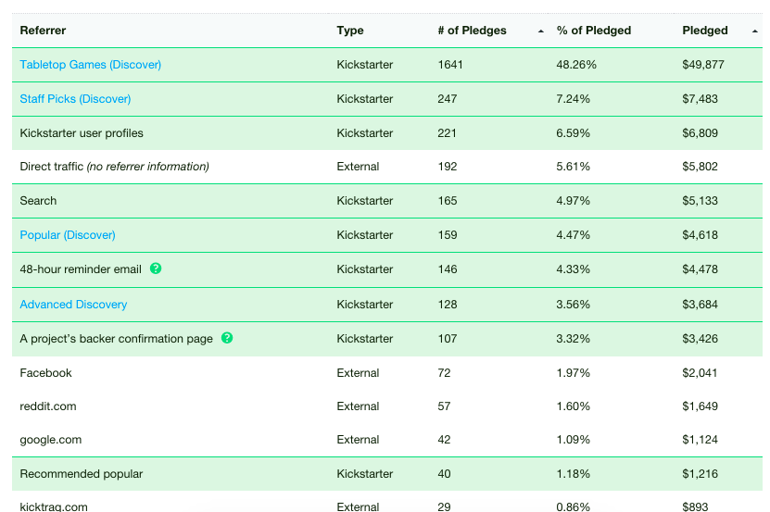Select the Facebook referrer row
The width and height of the screenshot is (770, 512).
pyautogui.click(x=387, y=372)
